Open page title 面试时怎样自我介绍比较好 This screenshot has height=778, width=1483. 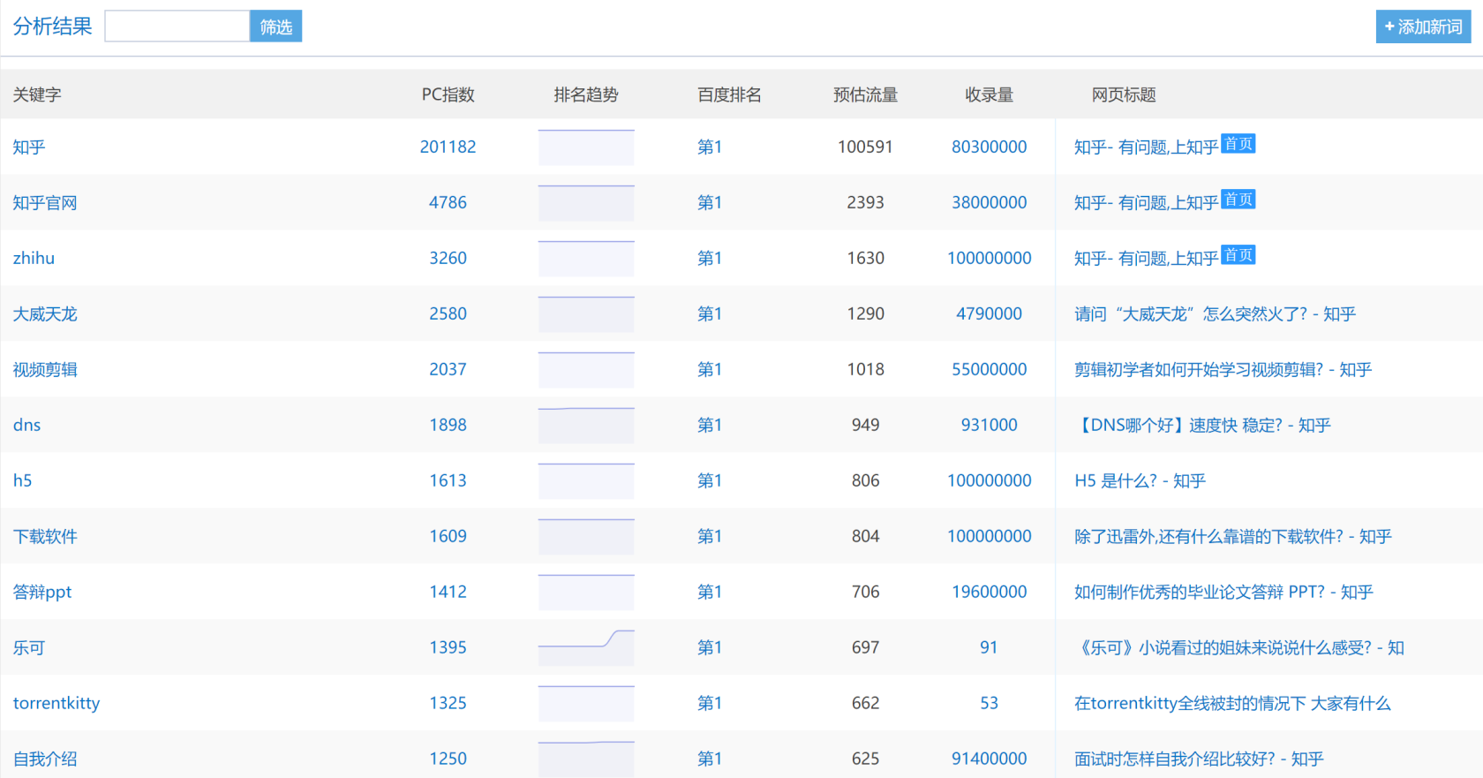click(x=1199, y=759)
